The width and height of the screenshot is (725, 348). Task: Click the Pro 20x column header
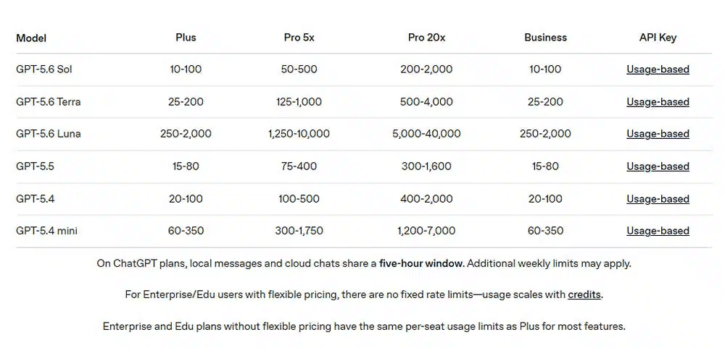tap(426, 38)
